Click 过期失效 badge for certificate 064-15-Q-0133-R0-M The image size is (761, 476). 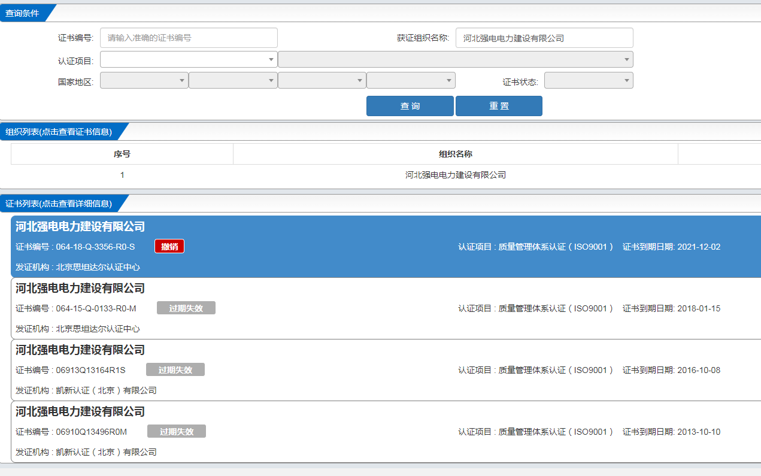click(186, 308)
